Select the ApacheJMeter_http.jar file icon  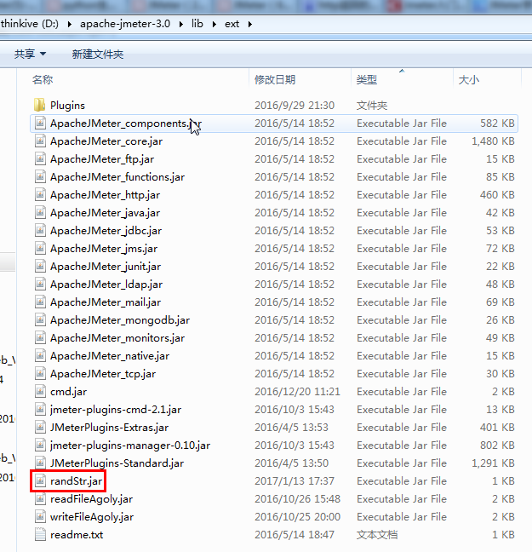41,194
